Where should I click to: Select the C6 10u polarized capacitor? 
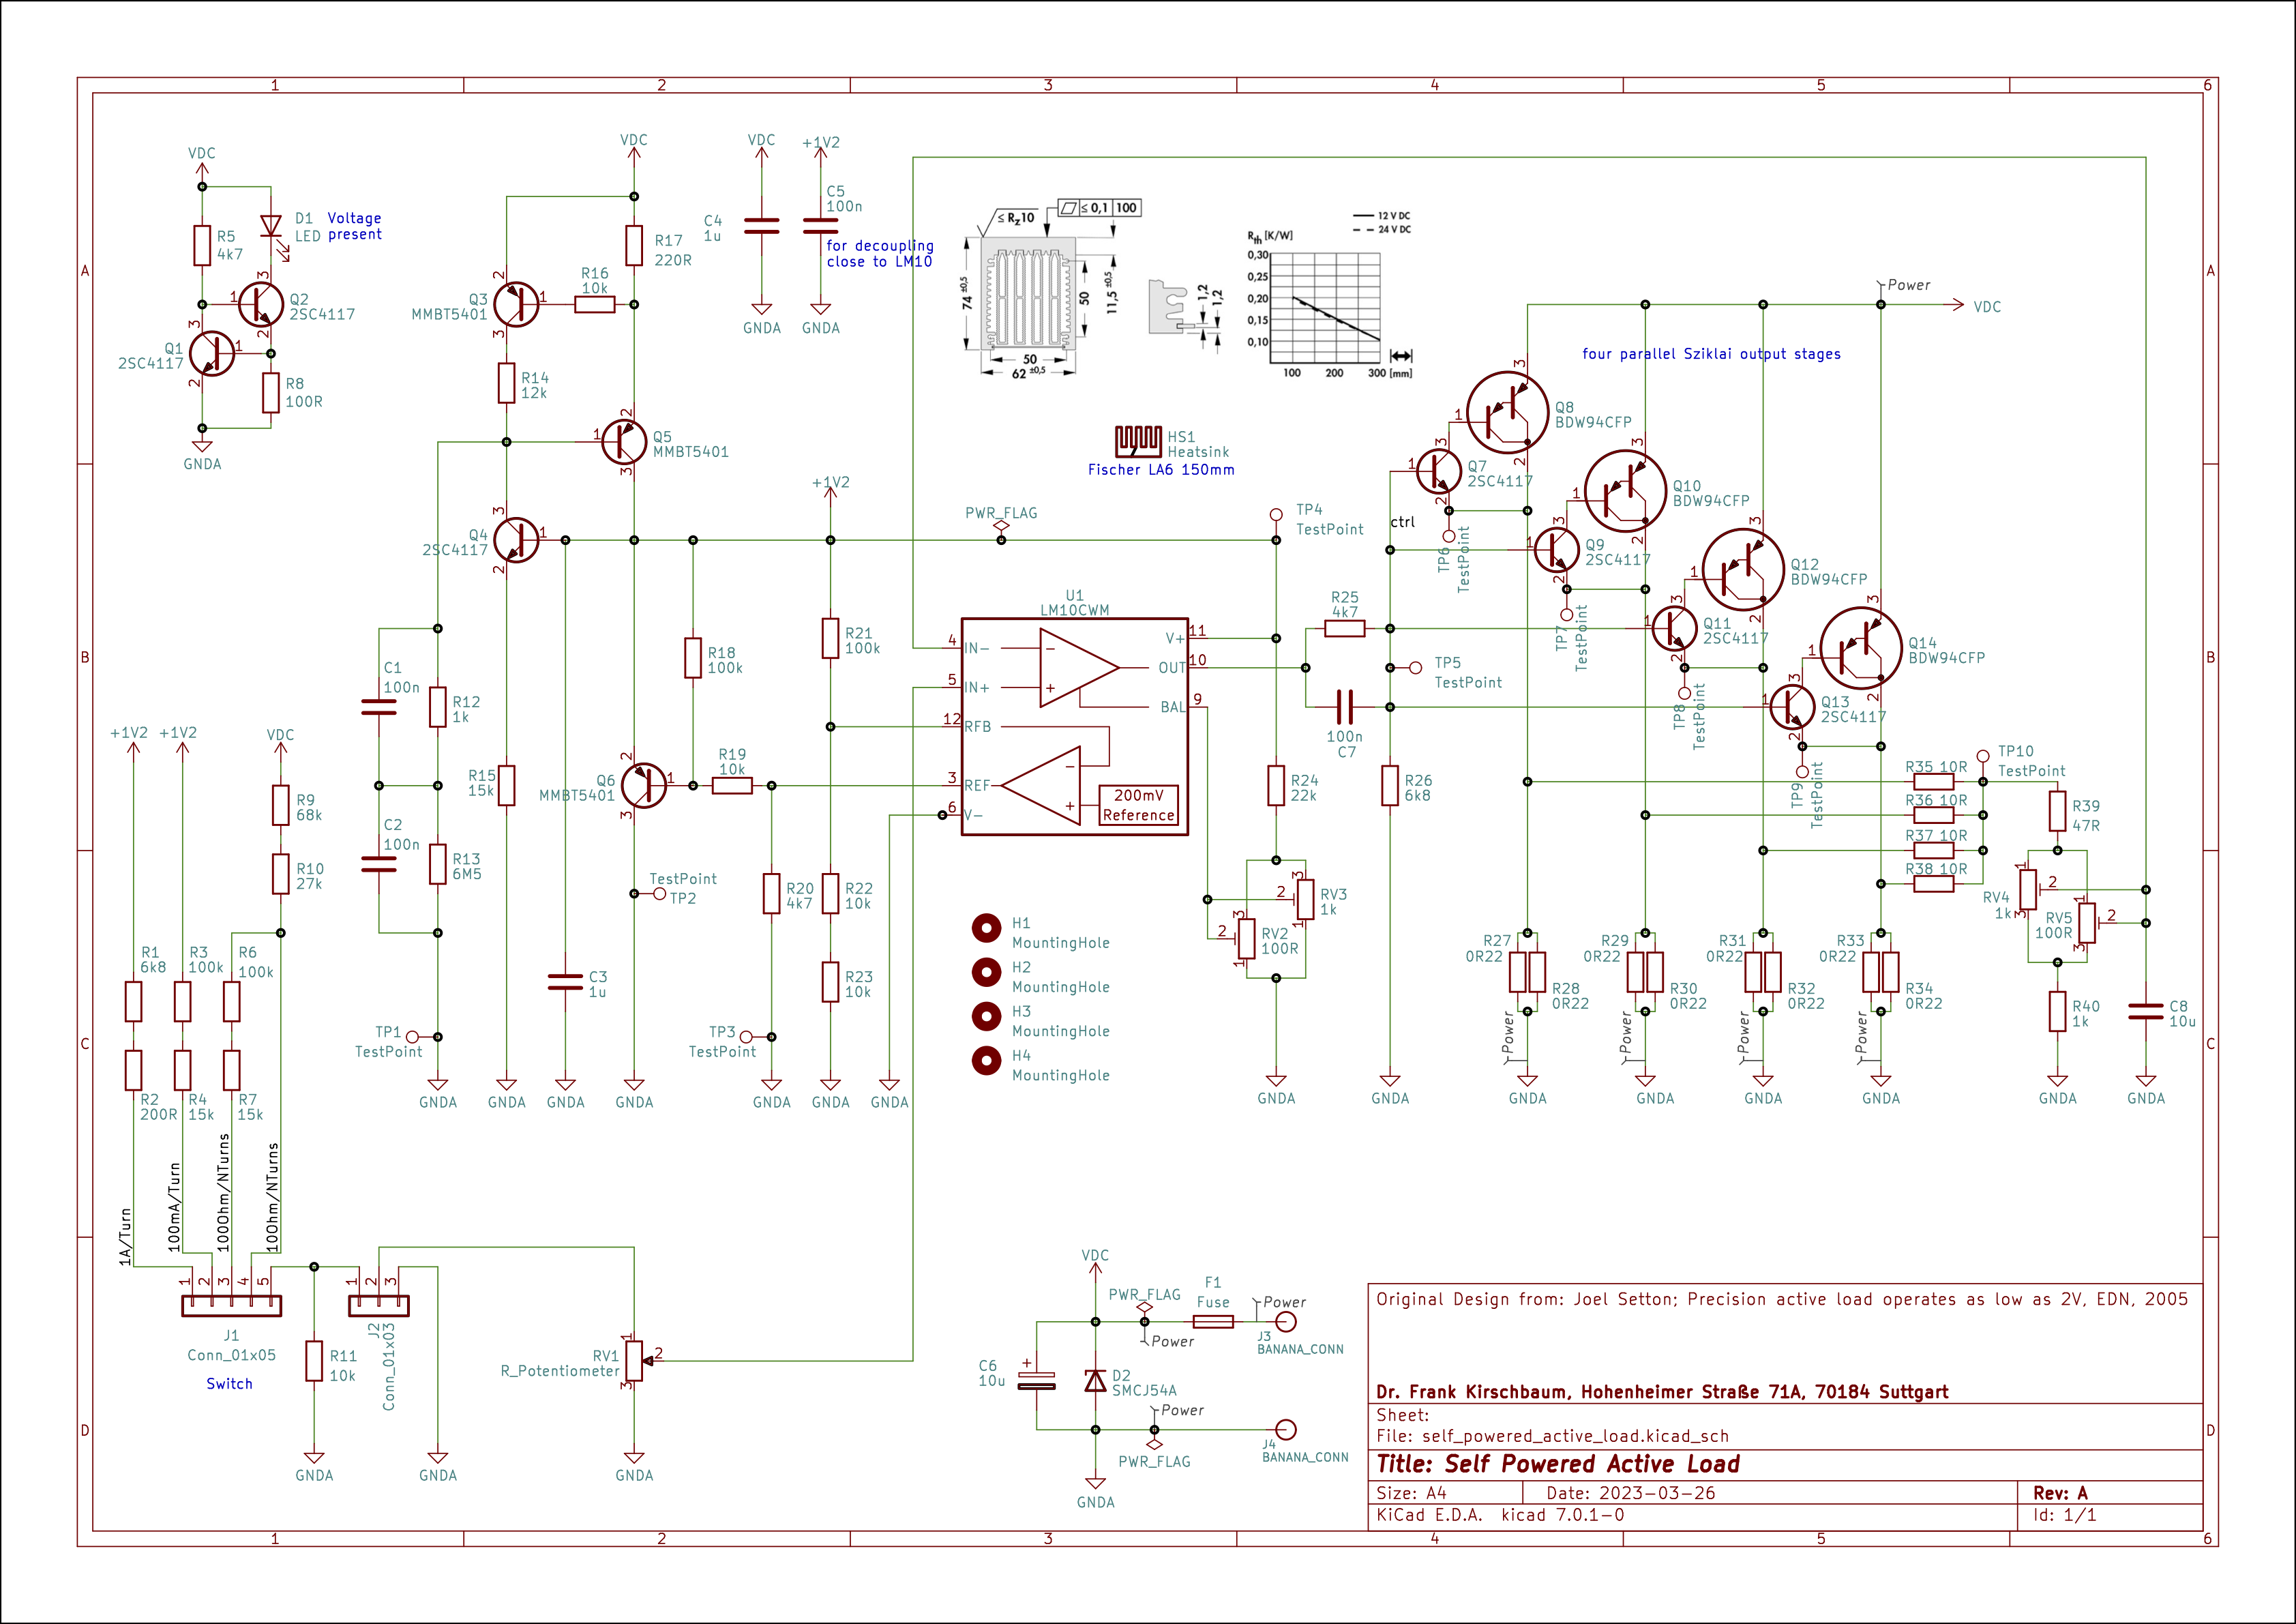click(x=1036, y=1380)
